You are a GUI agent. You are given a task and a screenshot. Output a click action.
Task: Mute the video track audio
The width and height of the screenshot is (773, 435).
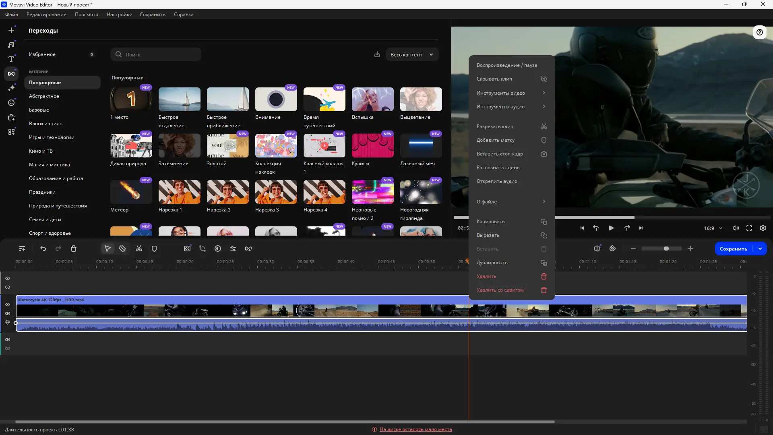click(8, 313)
